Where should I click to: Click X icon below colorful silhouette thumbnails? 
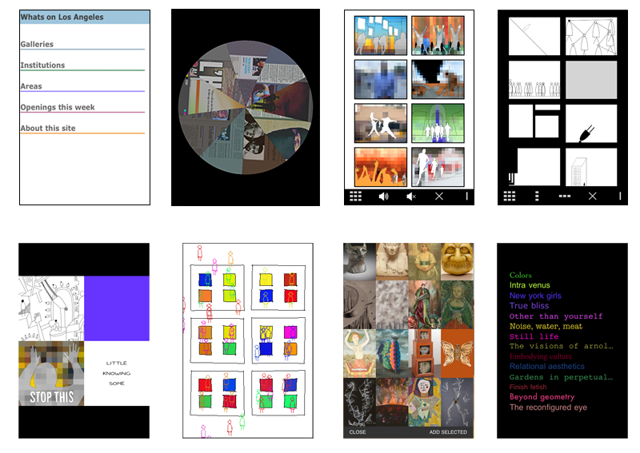point(438,196)
